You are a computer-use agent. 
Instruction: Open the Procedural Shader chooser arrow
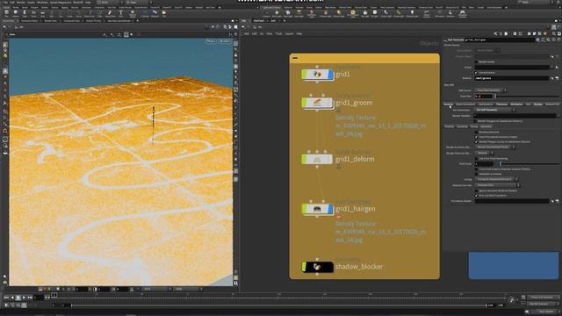click(552, 201)
